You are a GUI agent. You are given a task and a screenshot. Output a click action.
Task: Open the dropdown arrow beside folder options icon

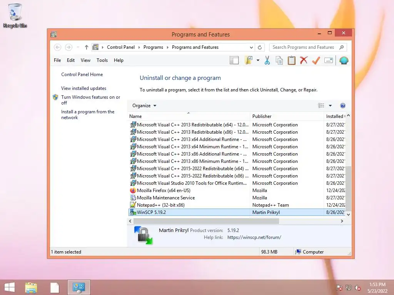(x=258, y=60)
